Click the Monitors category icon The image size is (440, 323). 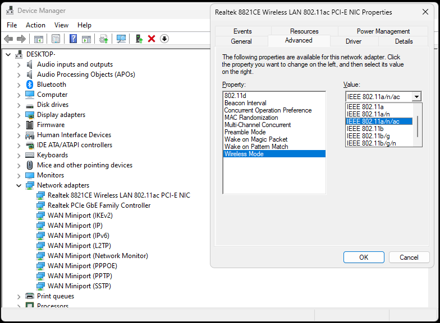tap(30, 175)
